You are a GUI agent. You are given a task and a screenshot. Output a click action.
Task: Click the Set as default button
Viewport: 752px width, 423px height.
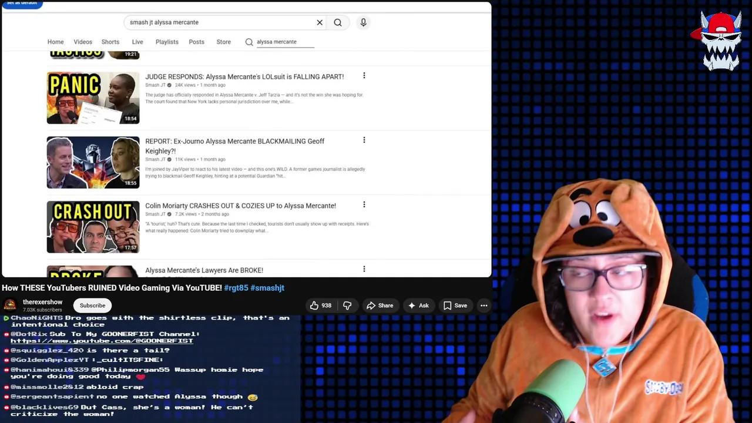(x=22, y=4)
